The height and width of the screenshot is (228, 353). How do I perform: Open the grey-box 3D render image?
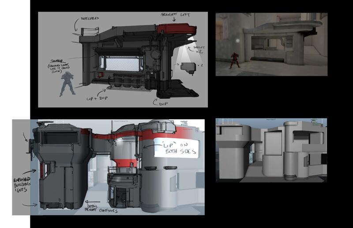tap(271, 150)
